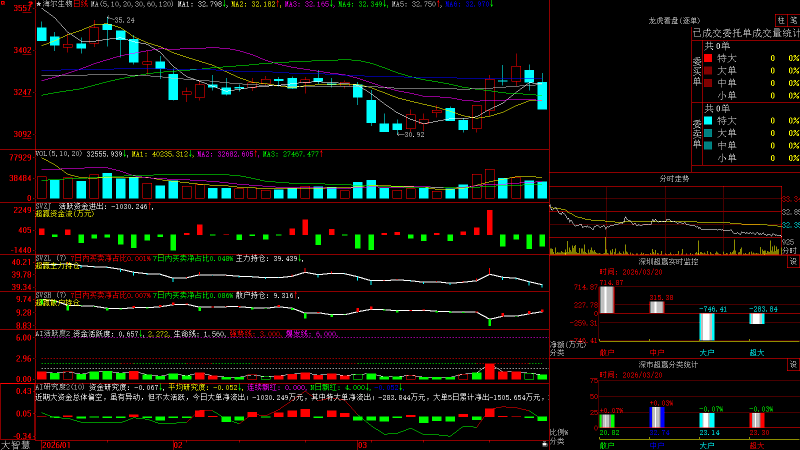Switch 龙虎看盘 to 笔 tick view
This screenshot has height=450, width=800.
(793, 20)
